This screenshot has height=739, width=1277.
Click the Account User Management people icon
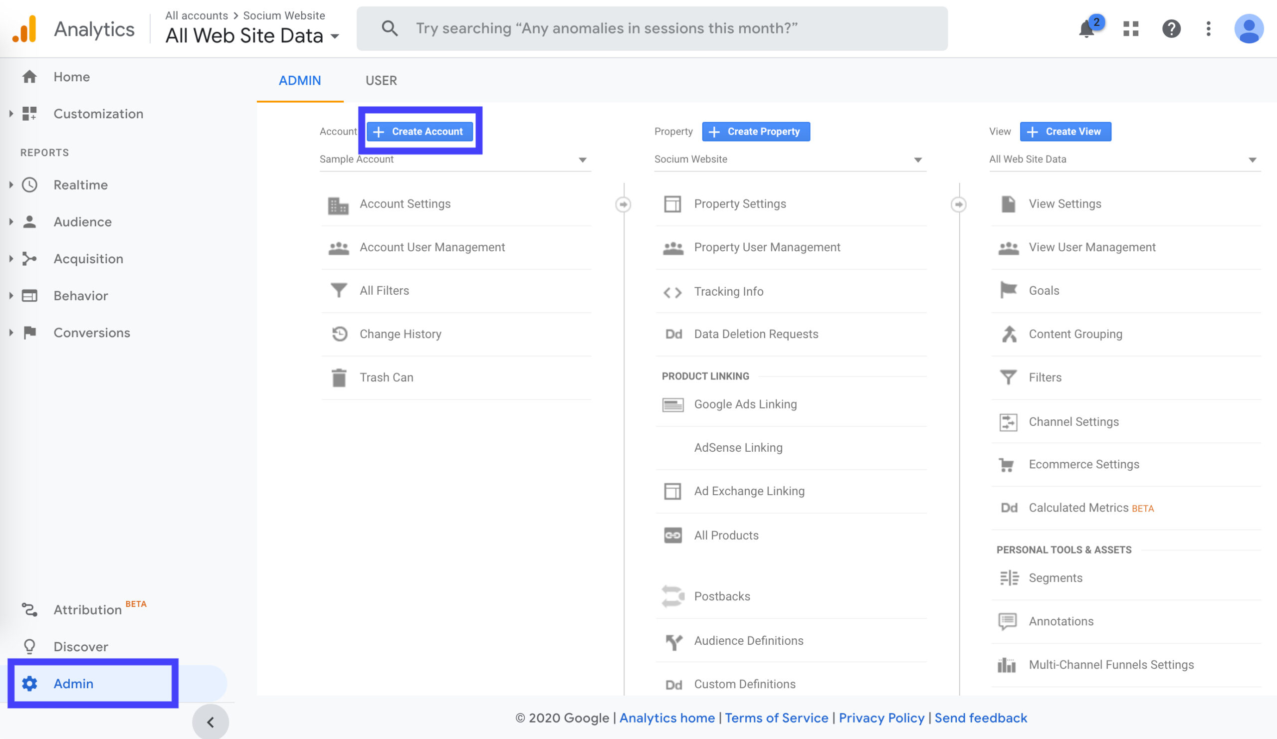pyautogui.click(x=339, y=248)
